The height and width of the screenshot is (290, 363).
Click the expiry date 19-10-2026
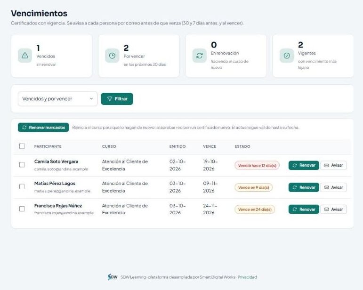(210, 165)
